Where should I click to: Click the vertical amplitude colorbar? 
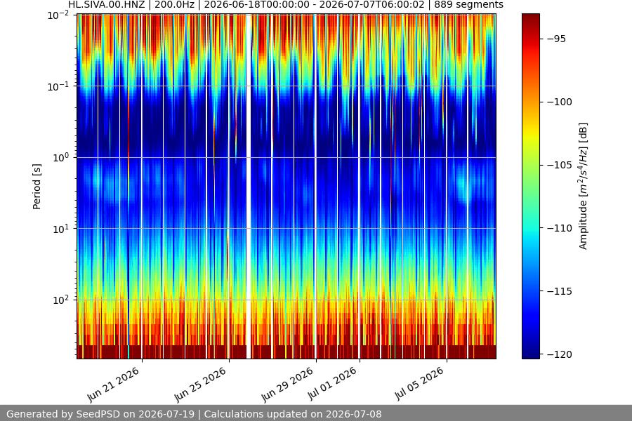pyautogui.click(x=530, y=186)
